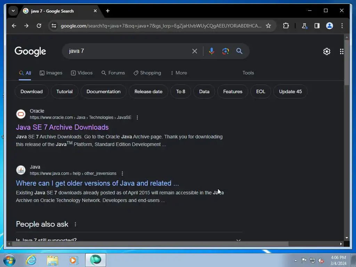Click the Google logo
The image size is (356, 267).
click(x=30, y=51)
